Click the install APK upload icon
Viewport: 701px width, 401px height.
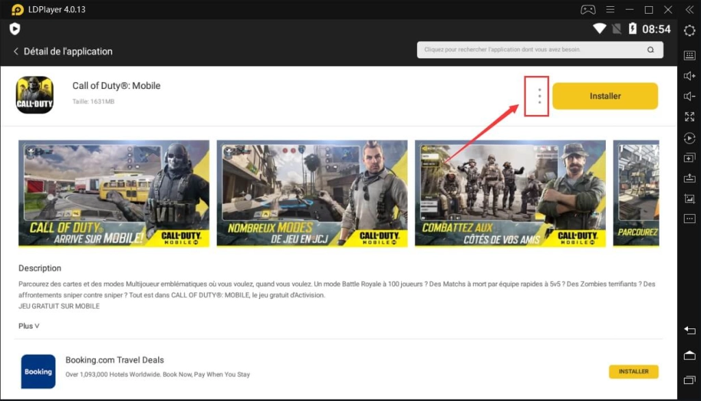689,178
